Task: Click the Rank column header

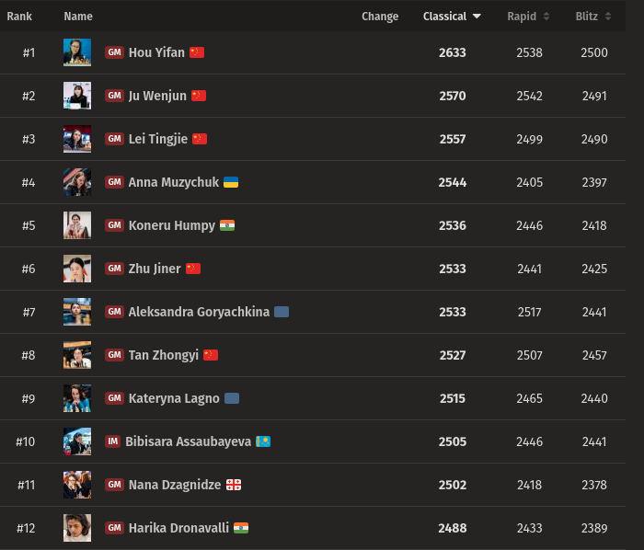Action: pyautogui.click(x=19, y=17)
